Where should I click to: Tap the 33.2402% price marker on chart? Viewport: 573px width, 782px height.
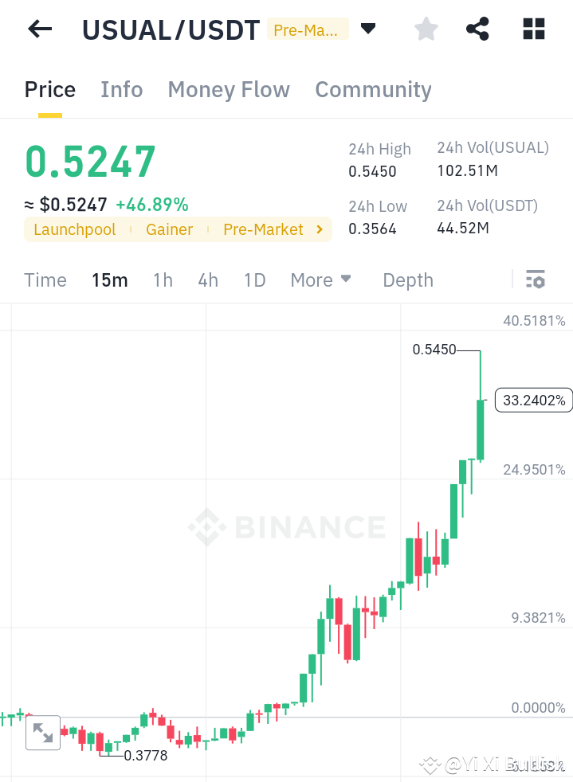(533, 400)
